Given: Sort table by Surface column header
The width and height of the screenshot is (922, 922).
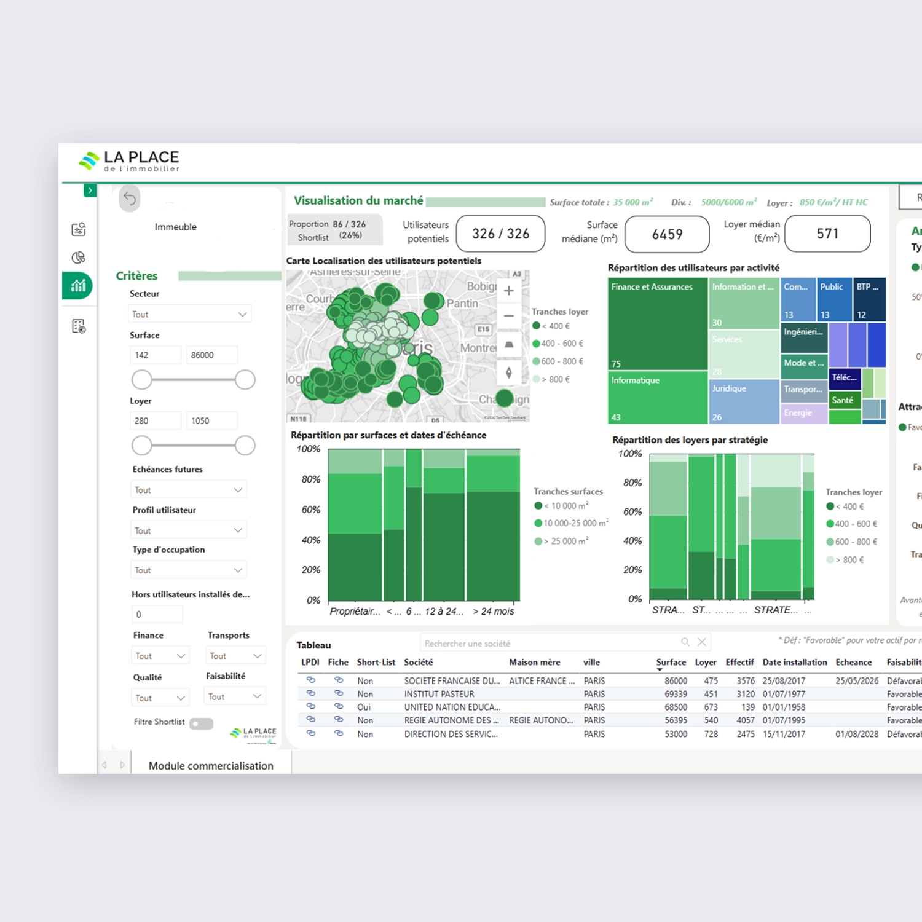Looking at the screenshot, I should click(x=671, y=662).
